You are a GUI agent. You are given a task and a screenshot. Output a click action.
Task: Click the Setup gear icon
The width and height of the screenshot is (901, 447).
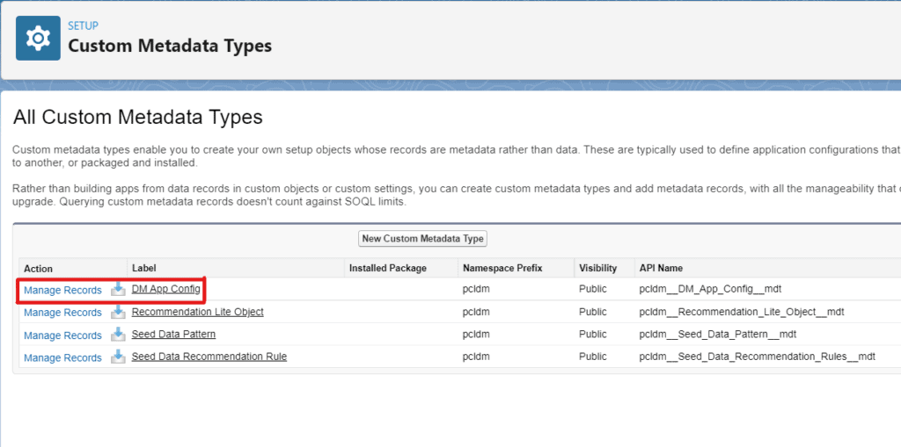(38, 39)
